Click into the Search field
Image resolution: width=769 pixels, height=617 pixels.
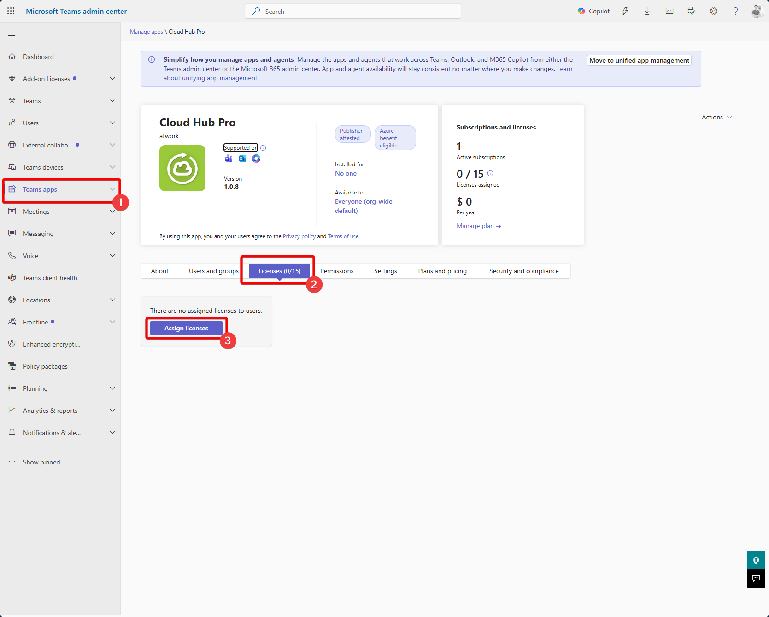[353, 11]
